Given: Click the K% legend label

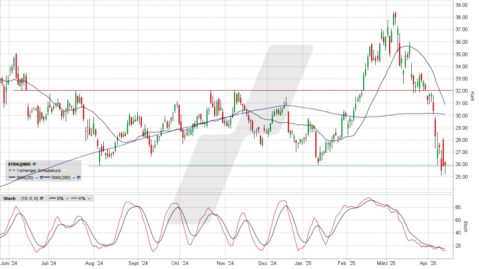Looking at the screenshot, I should point(82,198).
